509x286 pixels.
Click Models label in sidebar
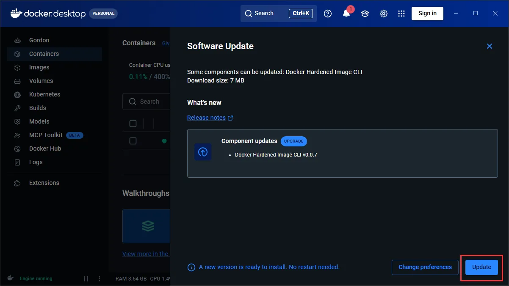39,121
